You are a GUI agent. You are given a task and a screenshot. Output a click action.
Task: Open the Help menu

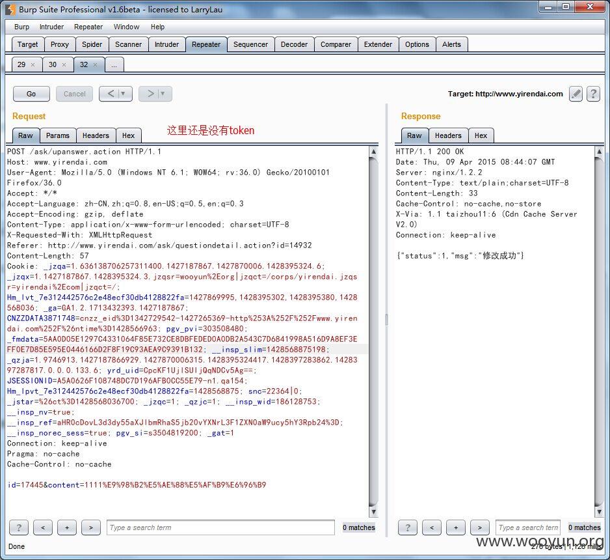coord(157,27)
